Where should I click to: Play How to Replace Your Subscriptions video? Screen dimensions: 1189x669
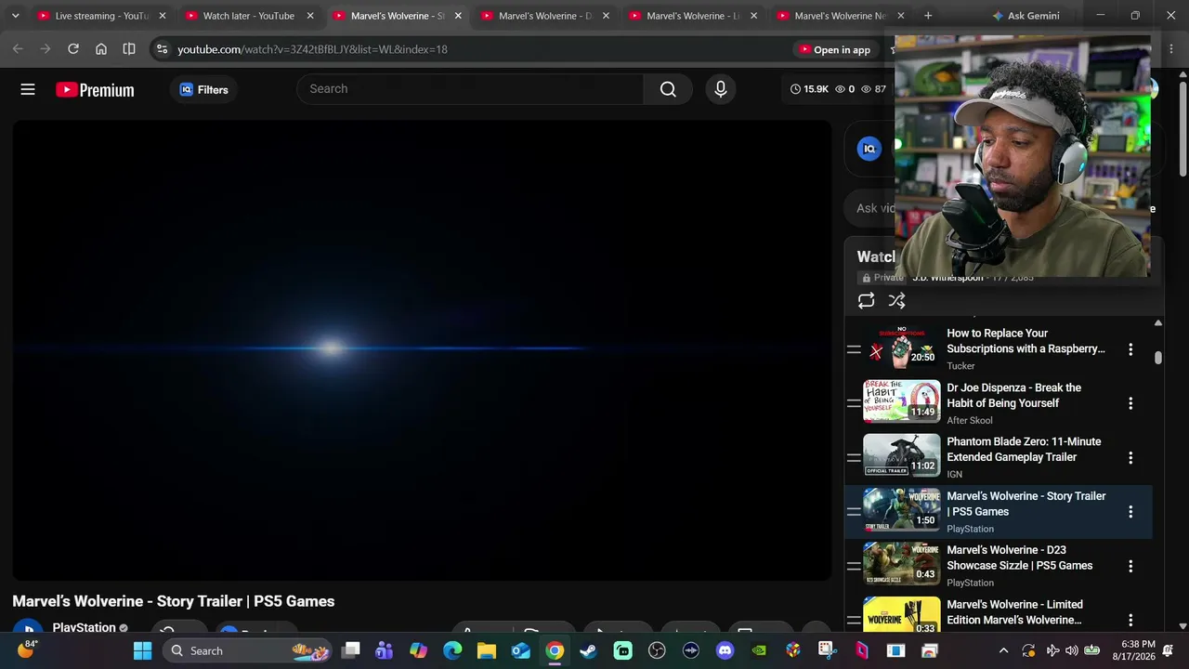[x=1026, y=341]
